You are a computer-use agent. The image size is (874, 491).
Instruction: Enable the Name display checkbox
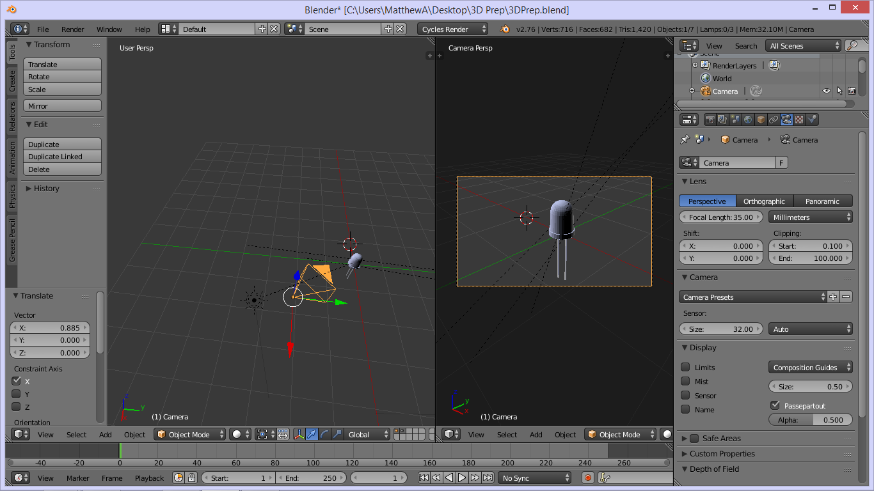tap(685, 409)
